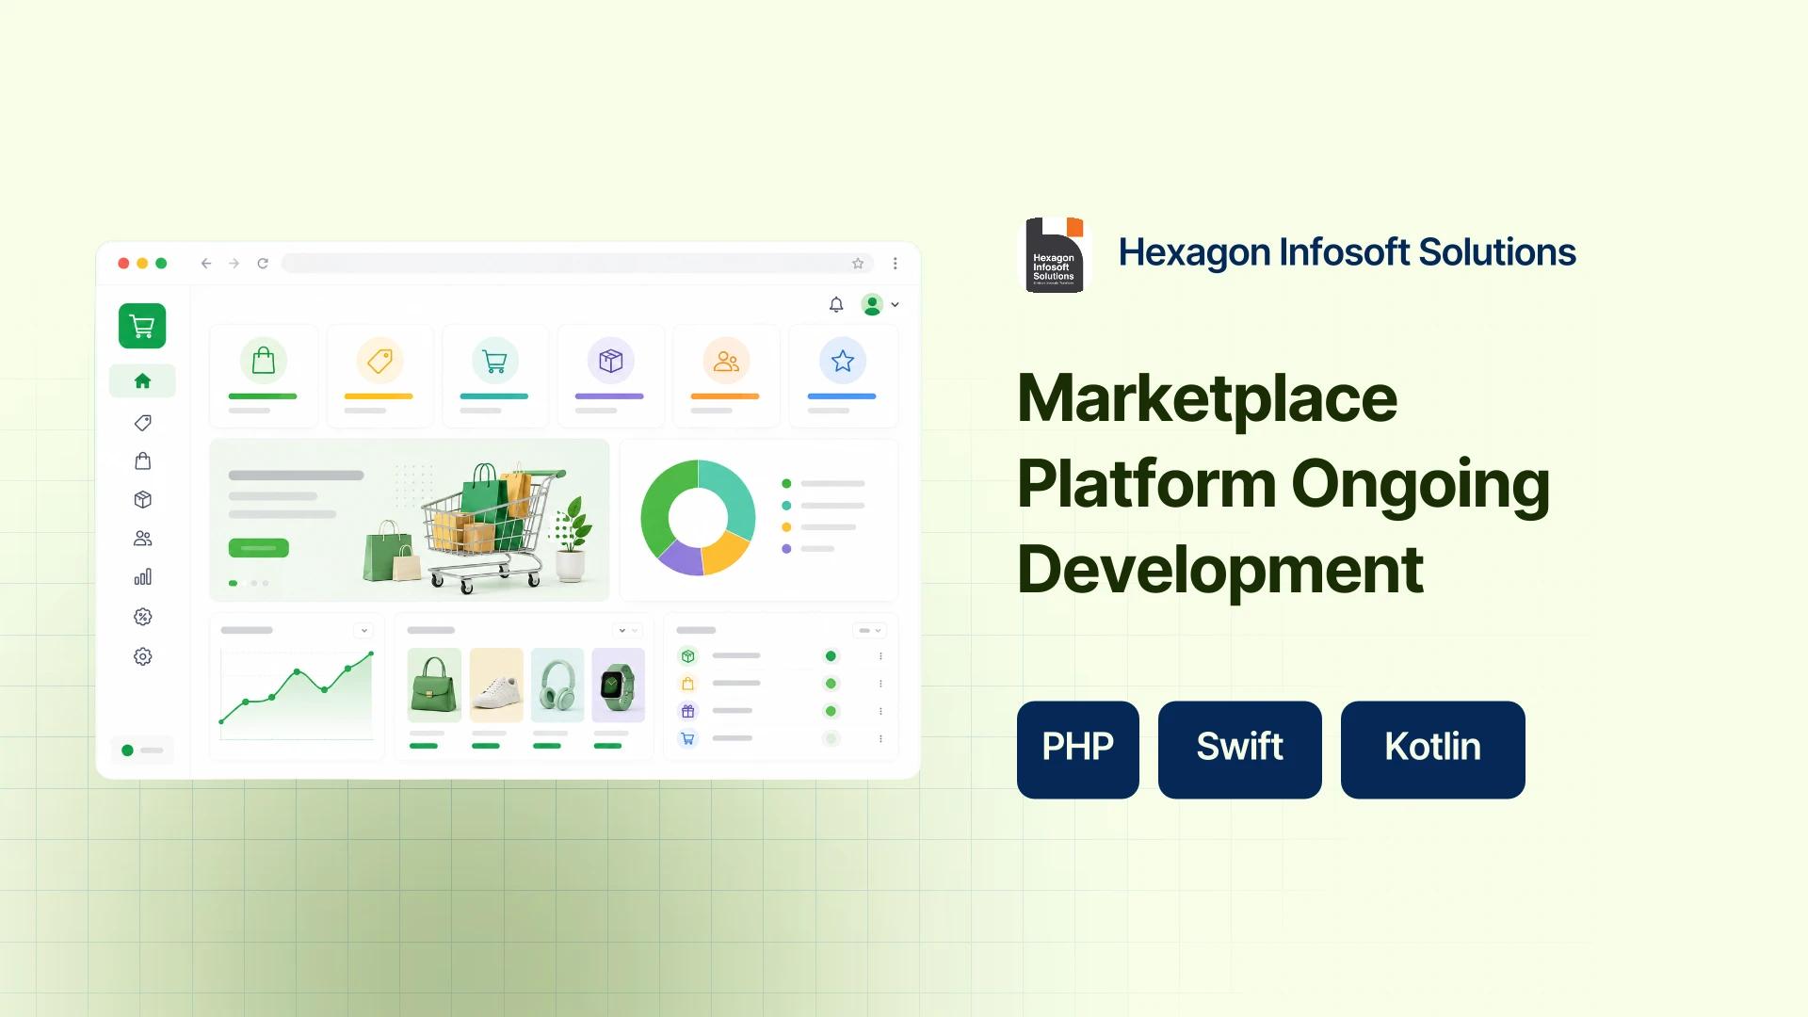Open the bar chart analytics sidebar icon
This screenshot has height=1017, width=1808.
pyautogui.click(x=142, y=577)
